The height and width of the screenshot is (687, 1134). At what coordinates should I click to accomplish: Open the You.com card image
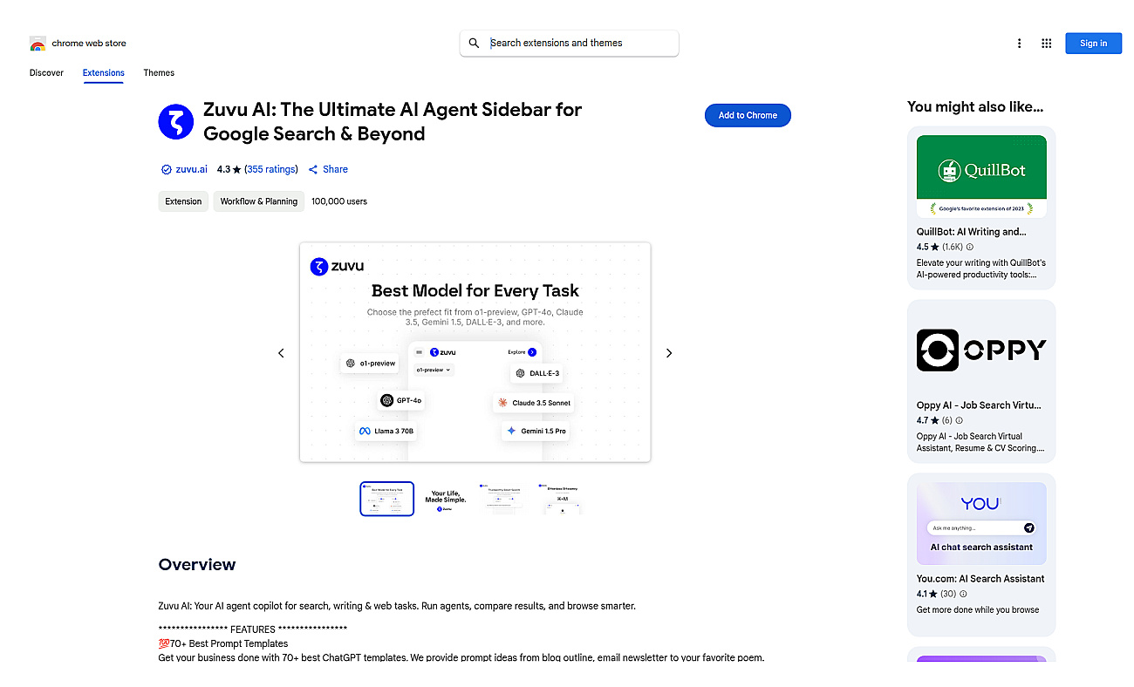point(981,523)
